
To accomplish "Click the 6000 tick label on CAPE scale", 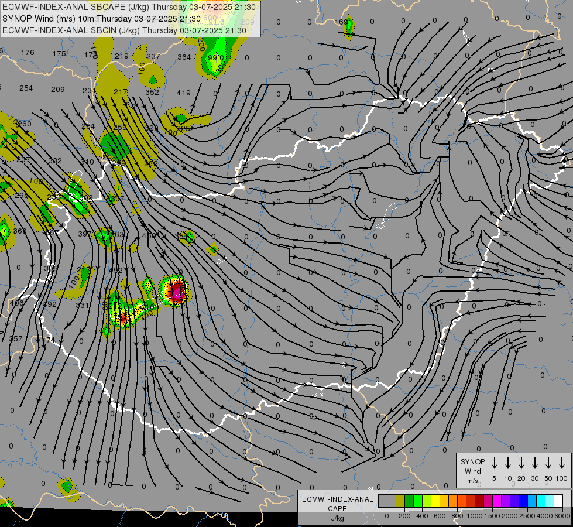I will (x=562, y=516).
